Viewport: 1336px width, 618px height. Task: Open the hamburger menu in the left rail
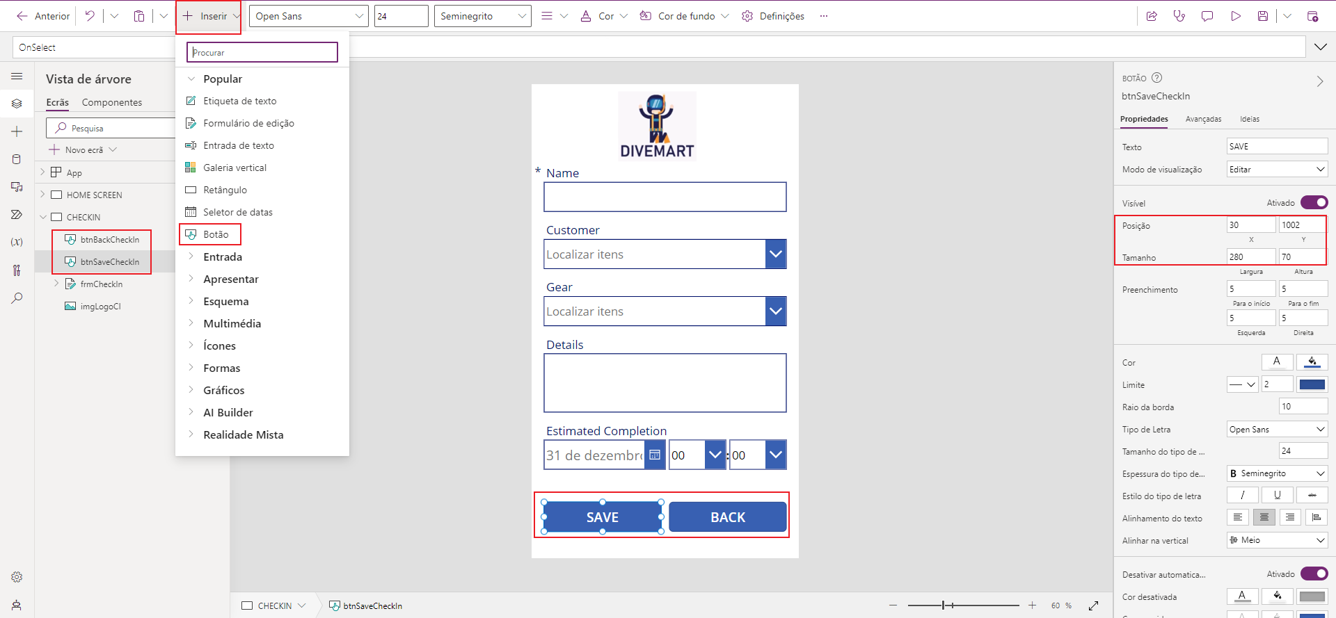point(17,76)
